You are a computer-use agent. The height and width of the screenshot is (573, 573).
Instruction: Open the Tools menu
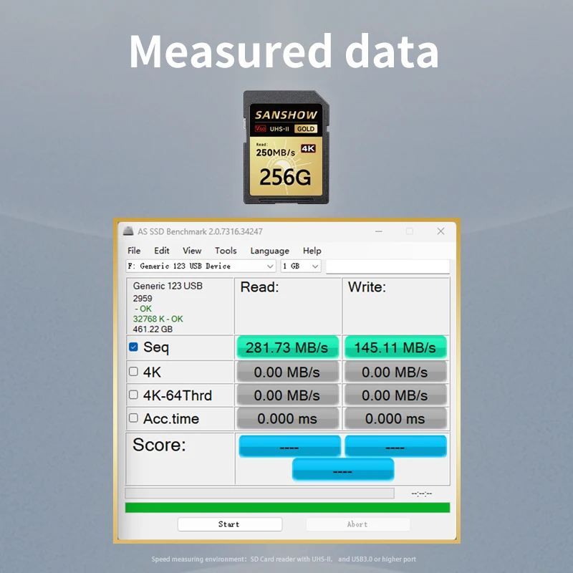[x=226, y=251]
